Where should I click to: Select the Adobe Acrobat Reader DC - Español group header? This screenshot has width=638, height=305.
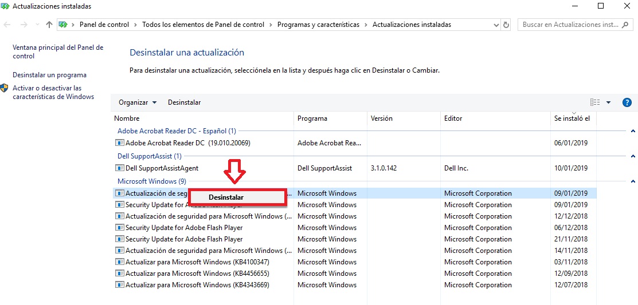(177, 131)
